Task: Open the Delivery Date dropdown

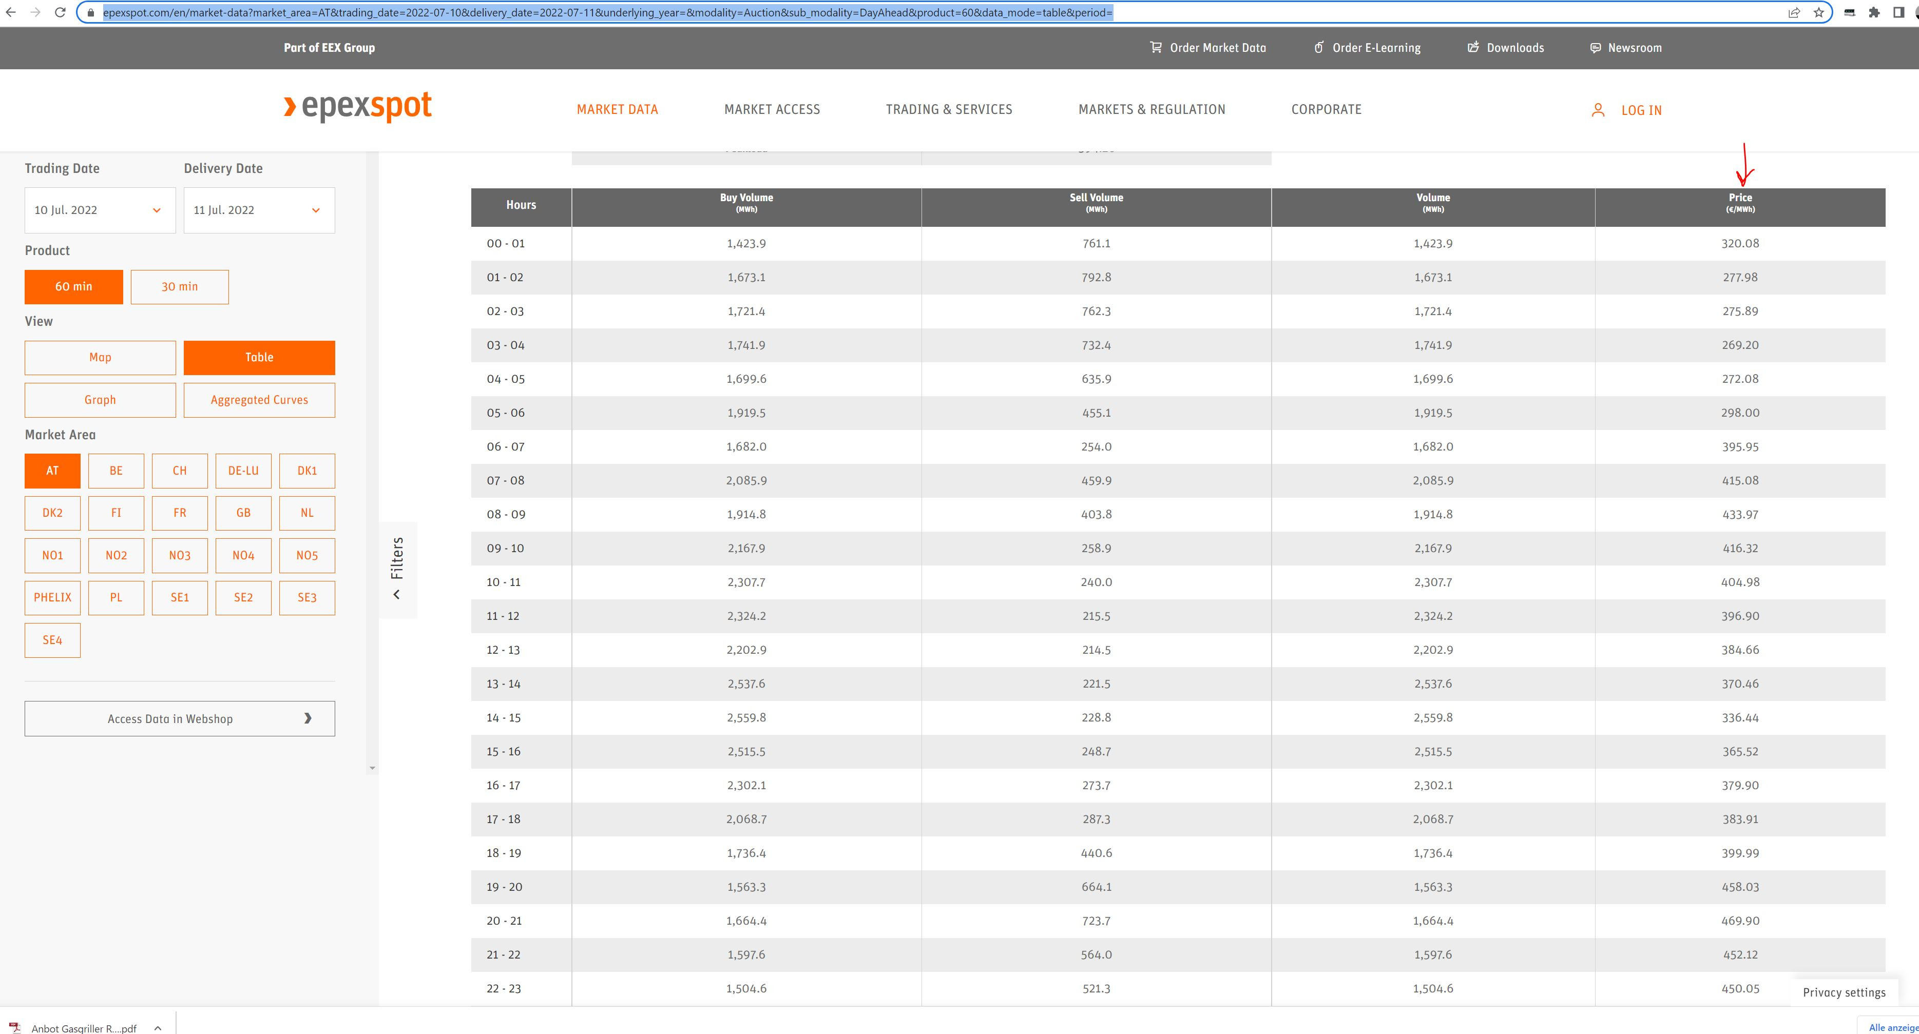Action: pos(259,210)
